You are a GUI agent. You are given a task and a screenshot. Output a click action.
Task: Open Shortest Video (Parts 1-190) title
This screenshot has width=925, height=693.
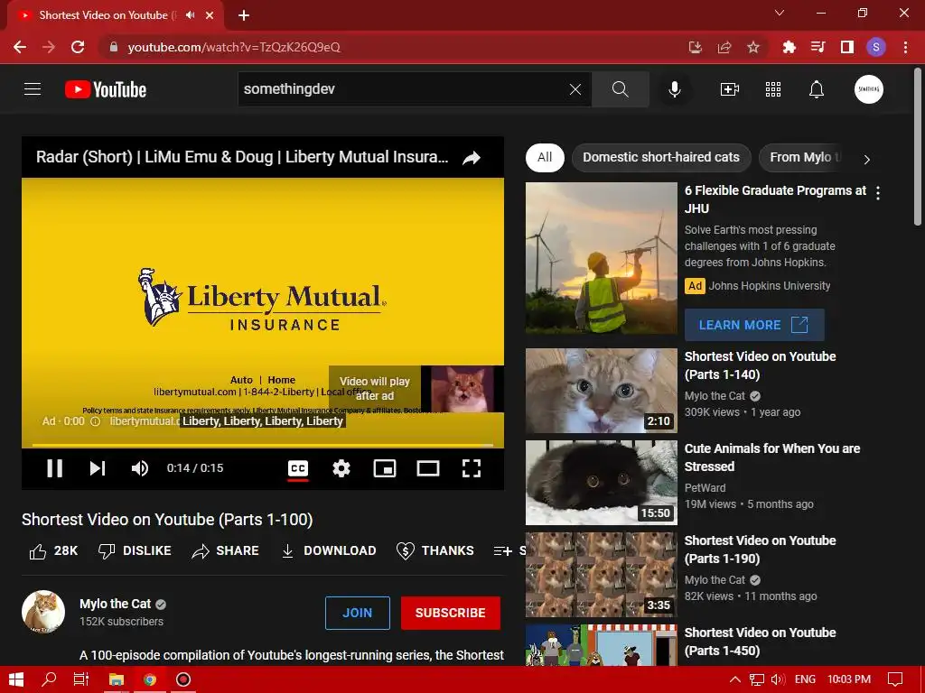click(x=760, y=550)
